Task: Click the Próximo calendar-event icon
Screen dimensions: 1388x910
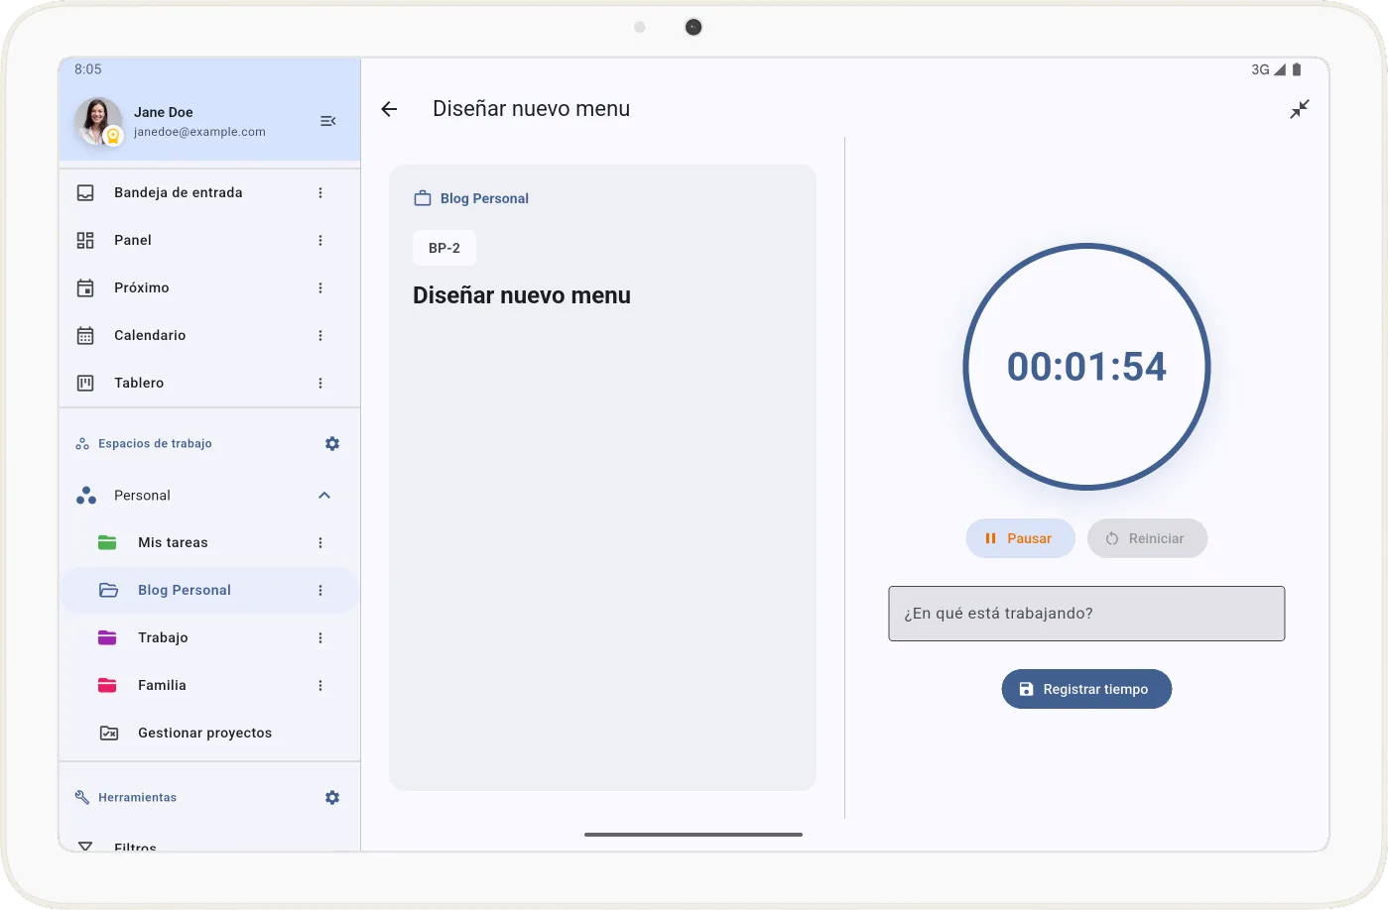Action: 85,287
